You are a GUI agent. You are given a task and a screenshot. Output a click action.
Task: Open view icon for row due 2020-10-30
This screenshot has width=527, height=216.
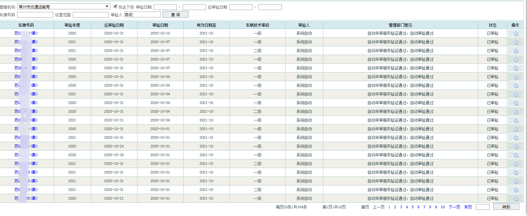515,155
